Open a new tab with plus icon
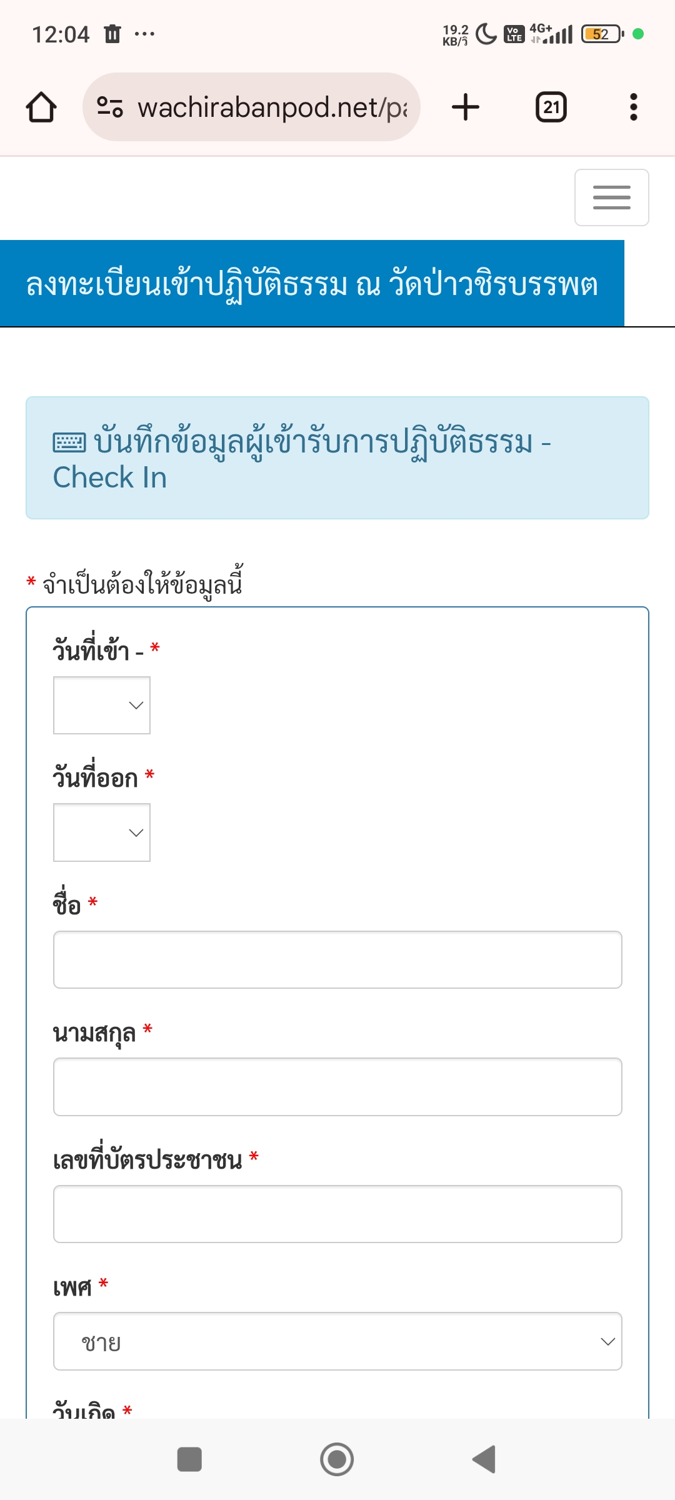The width and height of the screenshot is (675, 1500). pyautogui.click(x=466, y=107)
